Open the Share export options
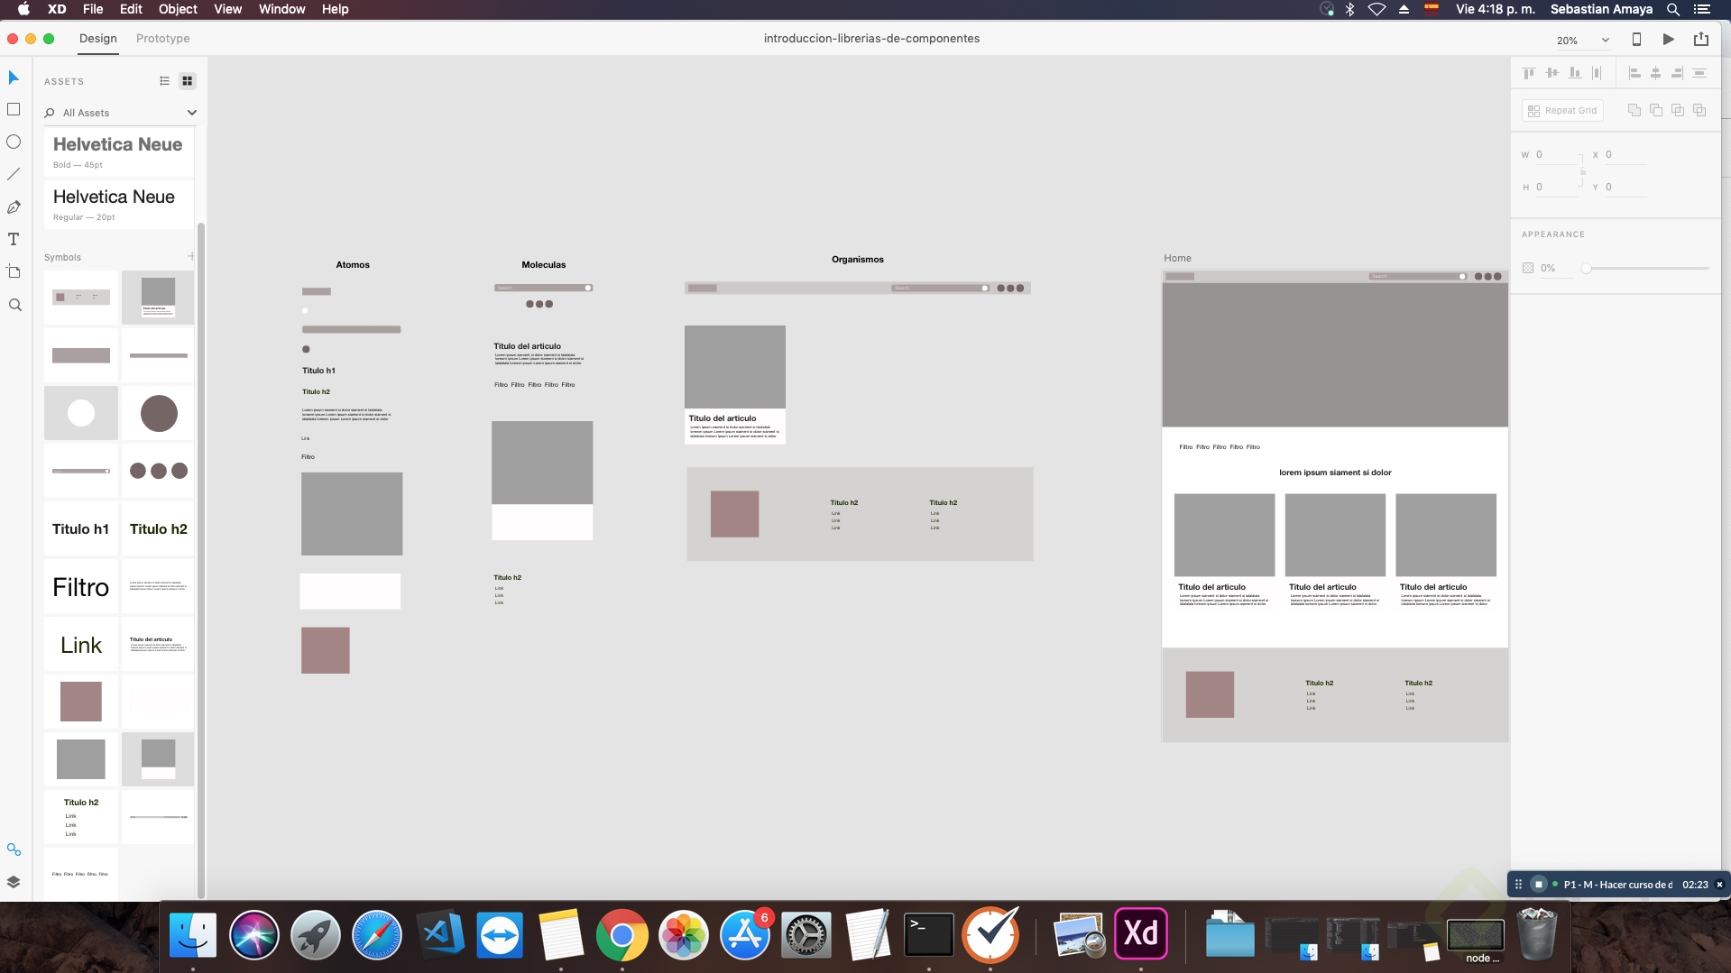 (x=1701, y=39)
